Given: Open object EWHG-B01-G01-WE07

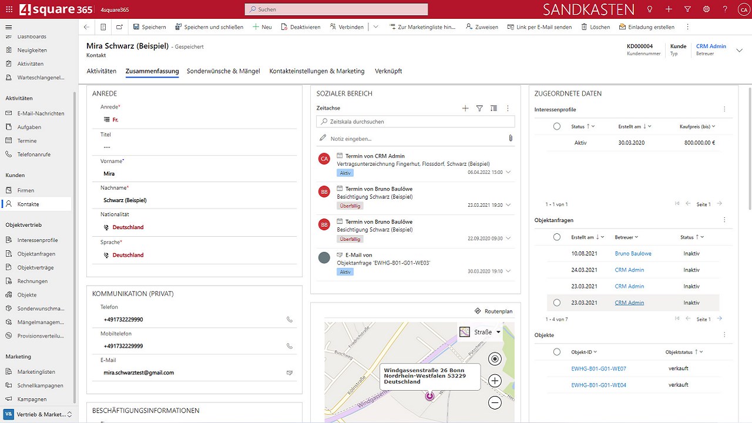Looking at the screenshot, I should [598, 368].
